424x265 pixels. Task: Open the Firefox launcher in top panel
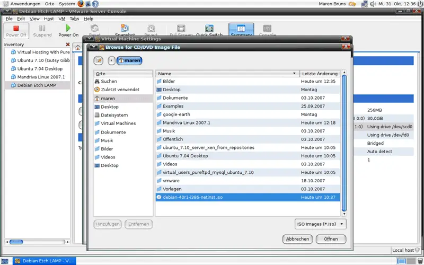pos(81,4)
